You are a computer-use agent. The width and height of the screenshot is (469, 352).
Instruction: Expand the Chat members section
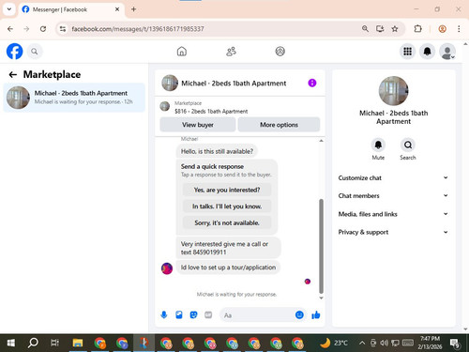click(x=393, y=195)
